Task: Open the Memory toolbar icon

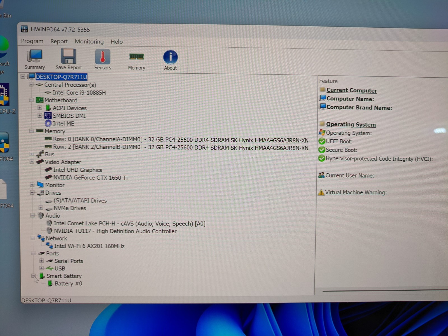Action: pyautogui.click(x=136, y=57)
